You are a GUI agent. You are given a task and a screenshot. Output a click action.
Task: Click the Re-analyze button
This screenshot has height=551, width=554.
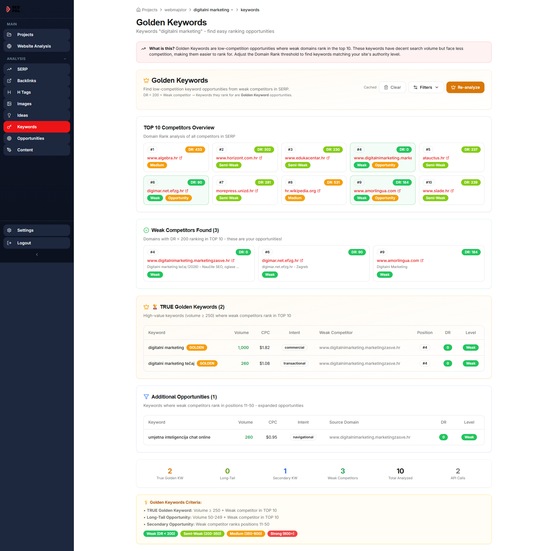point(465,87)
